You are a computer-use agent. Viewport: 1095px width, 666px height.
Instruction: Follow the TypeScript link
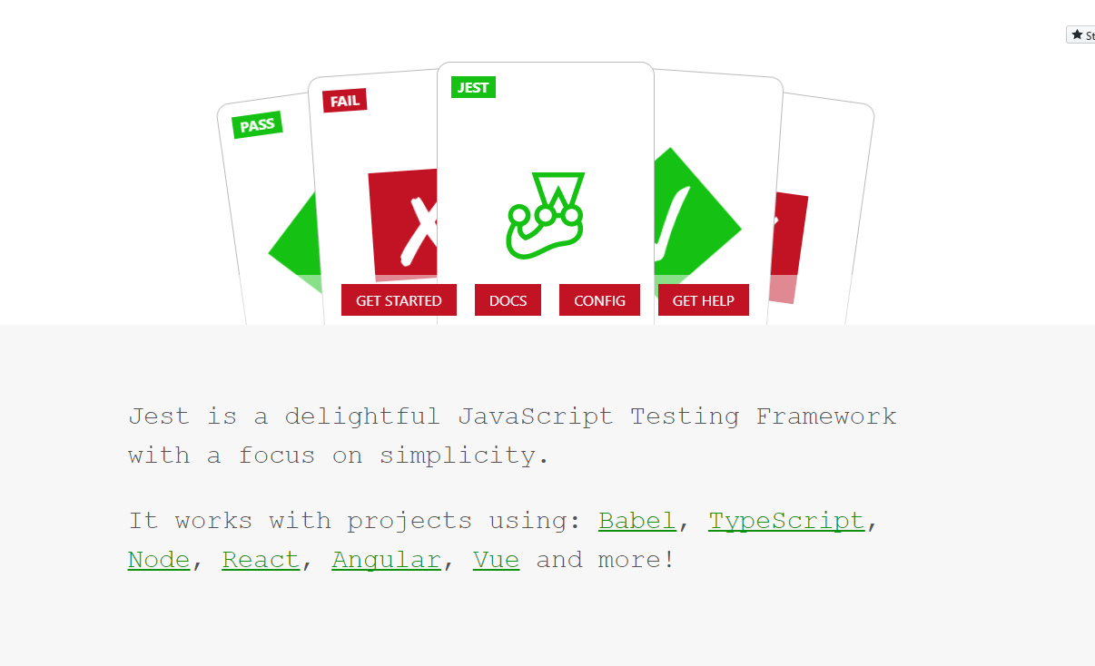pyautogui.click(x=786, y=521)
